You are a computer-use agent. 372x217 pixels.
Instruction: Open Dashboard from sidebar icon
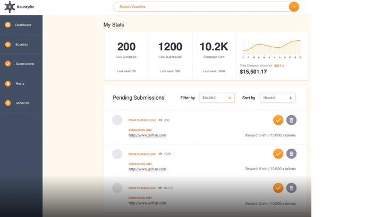point(8,24)
